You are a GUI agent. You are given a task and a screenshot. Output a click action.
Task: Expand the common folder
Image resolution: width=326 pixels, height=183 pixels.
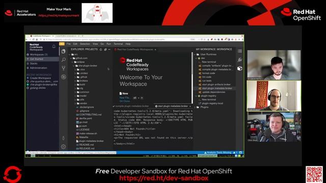pyautogui.click(x=85, y=92)
